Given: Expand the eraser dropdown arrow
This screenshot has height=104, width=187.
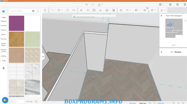Looking at the screenshot, I should 102,5.
